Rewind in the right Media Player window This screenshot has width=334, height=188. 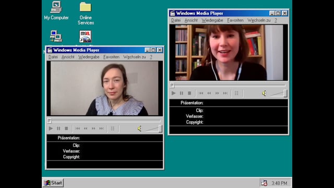click(209, 93)
